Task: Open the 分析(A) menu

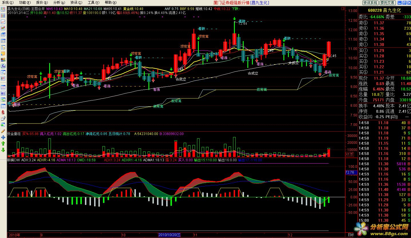Action: (59, 3)
